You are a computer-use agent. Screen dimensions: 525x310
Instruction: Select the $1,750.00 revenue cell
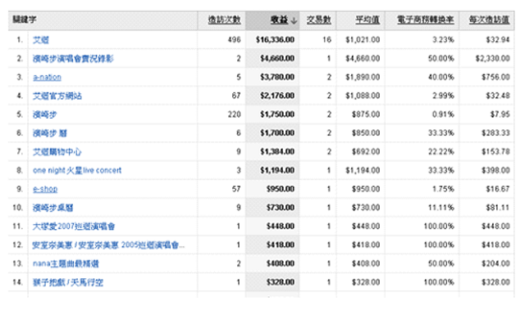(277, 115)
